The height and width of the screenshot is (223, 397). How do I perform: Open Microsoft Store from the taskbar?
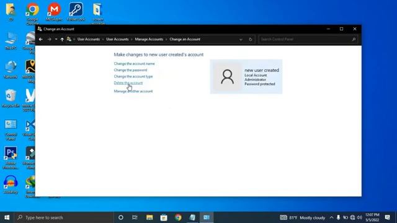pyautogui.click(x=164, y=217)
